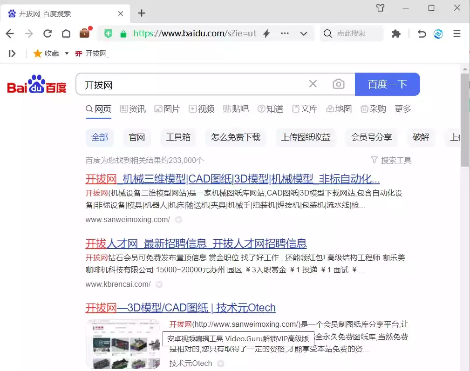Viewport: 470px width, 371px height.
Task: Focus the 点此搜索 search field
Action: pyautogui.click(x=351, y=34)
